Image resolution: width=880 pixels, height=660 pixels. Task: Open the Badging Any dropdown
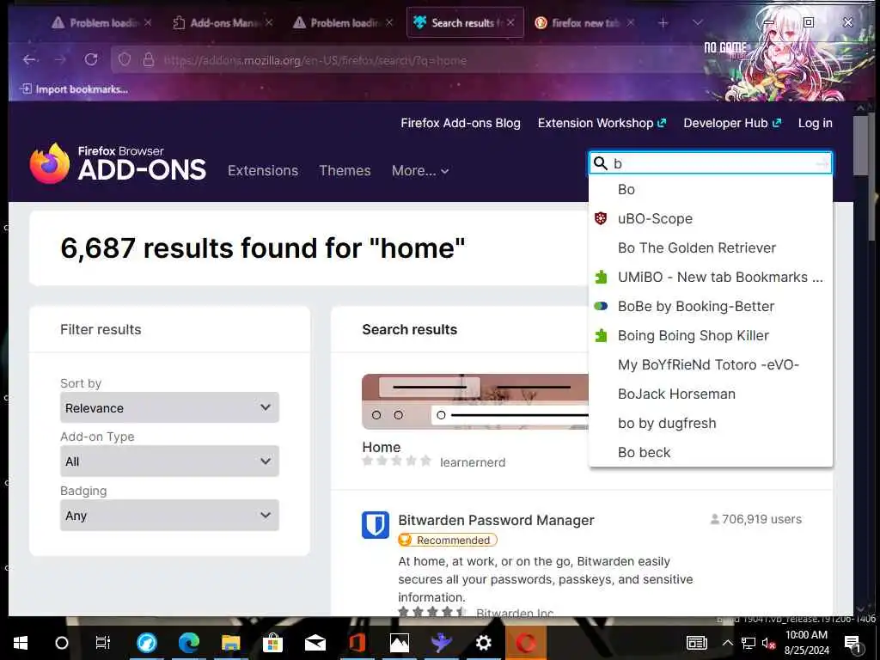(169, 515)
